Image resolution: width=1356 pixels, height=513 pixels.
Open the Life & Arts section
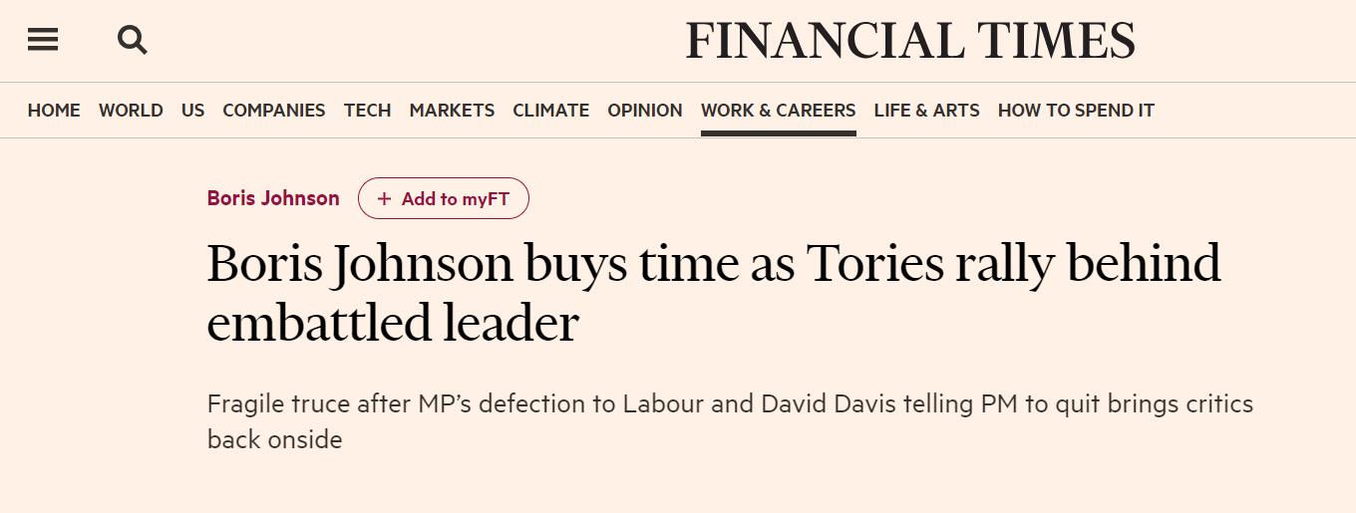pyautogui.click(x=927, y=111)
